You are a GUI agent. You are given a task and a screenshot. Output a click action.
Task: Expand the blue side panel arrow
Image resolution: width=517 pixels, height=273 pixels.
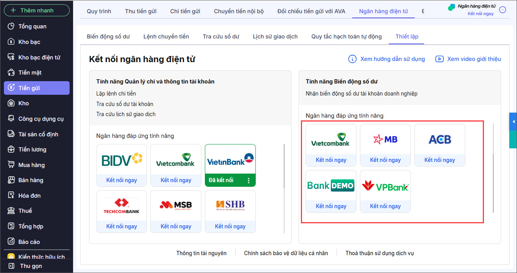coord(513,122)
